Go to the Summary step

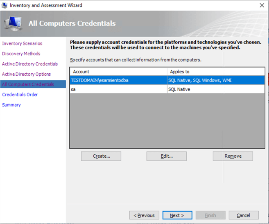(11, 105)
